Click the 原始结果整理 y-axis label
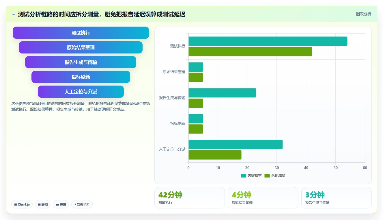This screenshot has width=383, height=220. coord(174,72)
